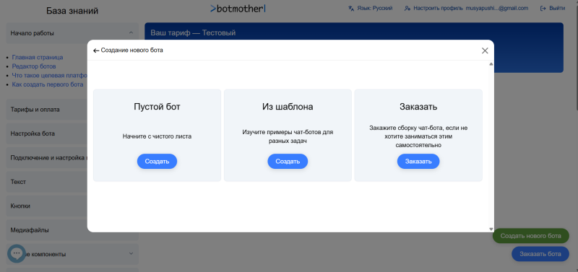Expand the Кнопки section
The width and height of the screenshot is (578, 272).
(46, 206)
